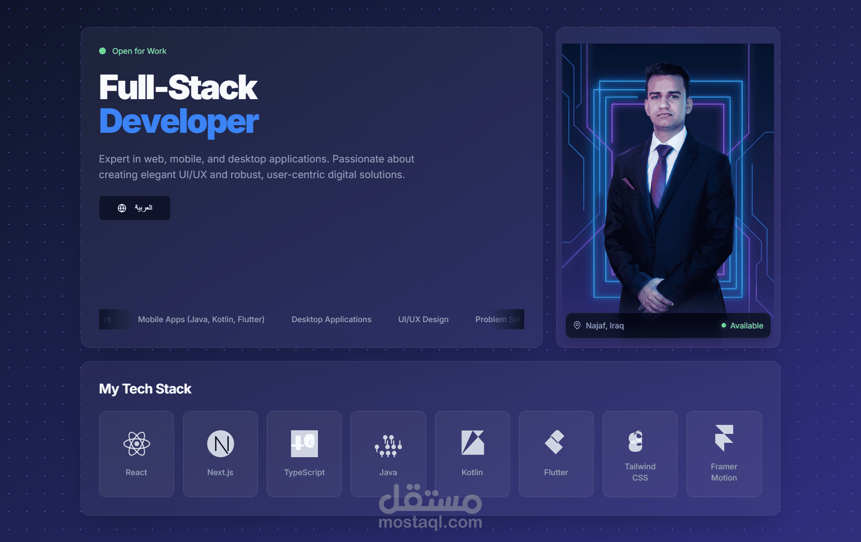Click the React atom icon
This screenshot has height=542, width=861.
(x=136, y=444)
